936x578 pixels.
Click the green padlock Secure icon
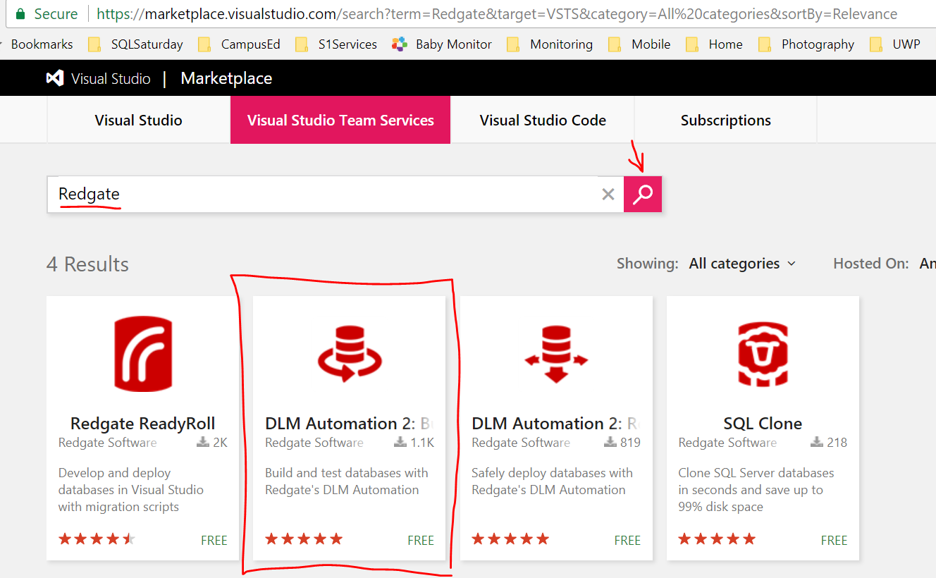click(x=20, y=14)
